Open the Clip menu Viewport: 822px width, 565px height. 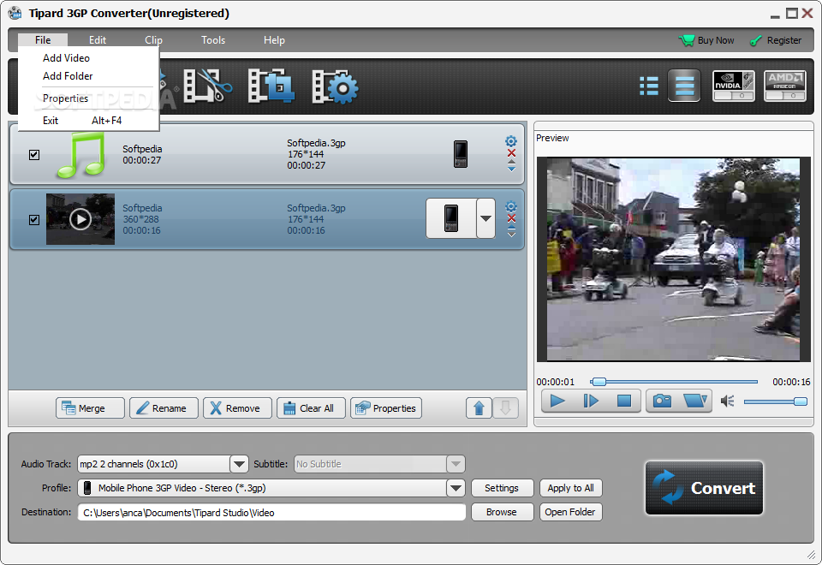(153, 40)
